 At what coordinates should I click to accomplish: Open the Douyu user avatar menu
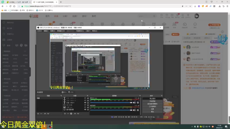coord(197,16)
